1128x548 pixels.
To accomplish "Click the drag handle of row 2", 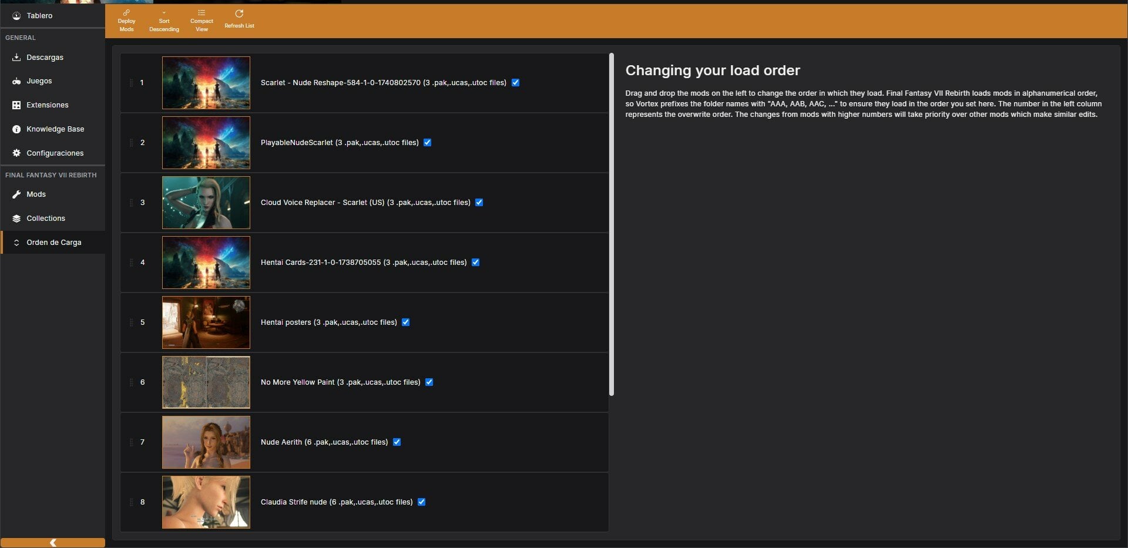I will tap(131, 143).
